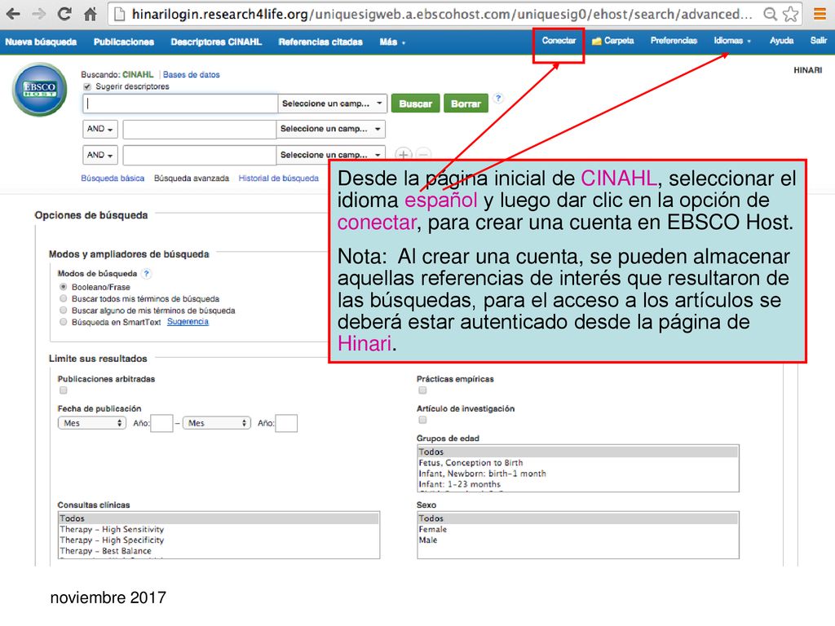
Task: Open the end Mes dropdown
Action: [216, 423]
